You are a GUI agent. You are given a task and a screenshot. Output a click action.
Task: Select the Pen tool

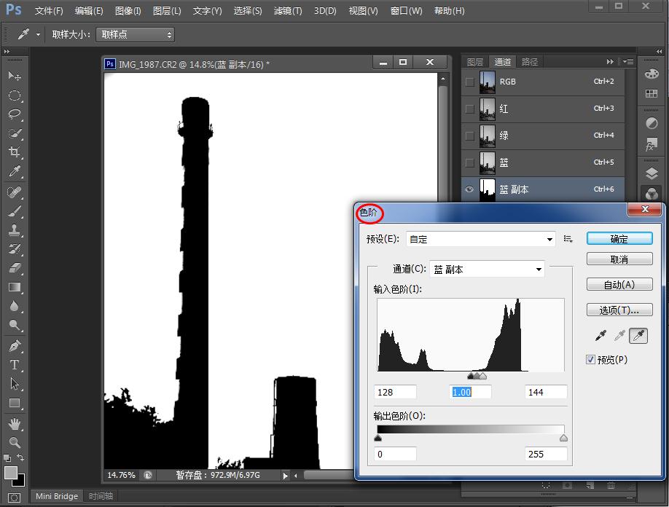pos(14,345)
